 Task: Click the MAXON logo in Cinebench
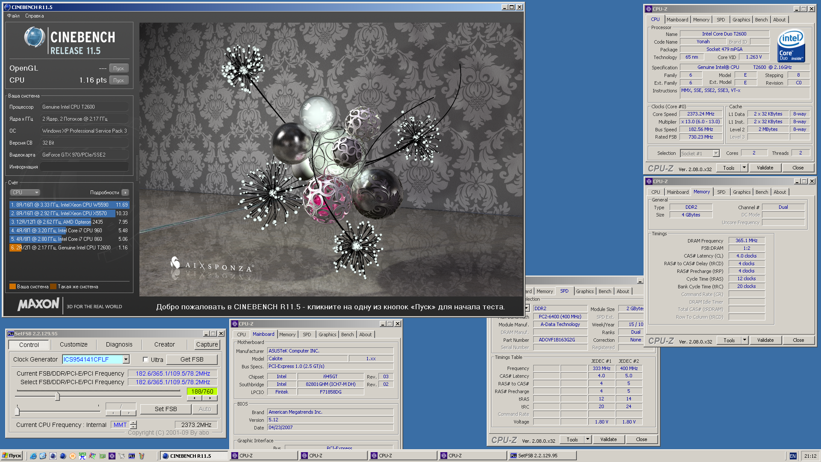click(38, 305)
